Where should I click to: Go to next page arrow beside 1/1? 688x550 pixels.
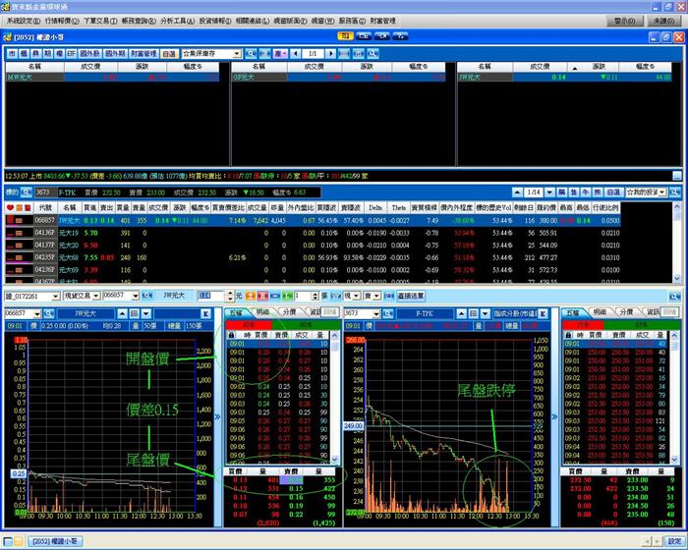coord(331,53)
